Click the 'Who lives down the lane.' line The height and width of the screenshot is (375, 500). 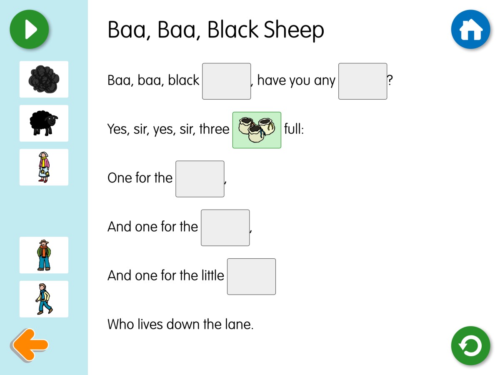point(180,324)
